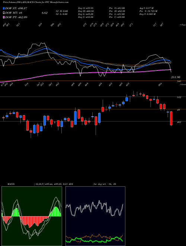Screen dimensions: 186x246
Task: Open the dark blue ADX indicator panel
Action: [95, 216]
